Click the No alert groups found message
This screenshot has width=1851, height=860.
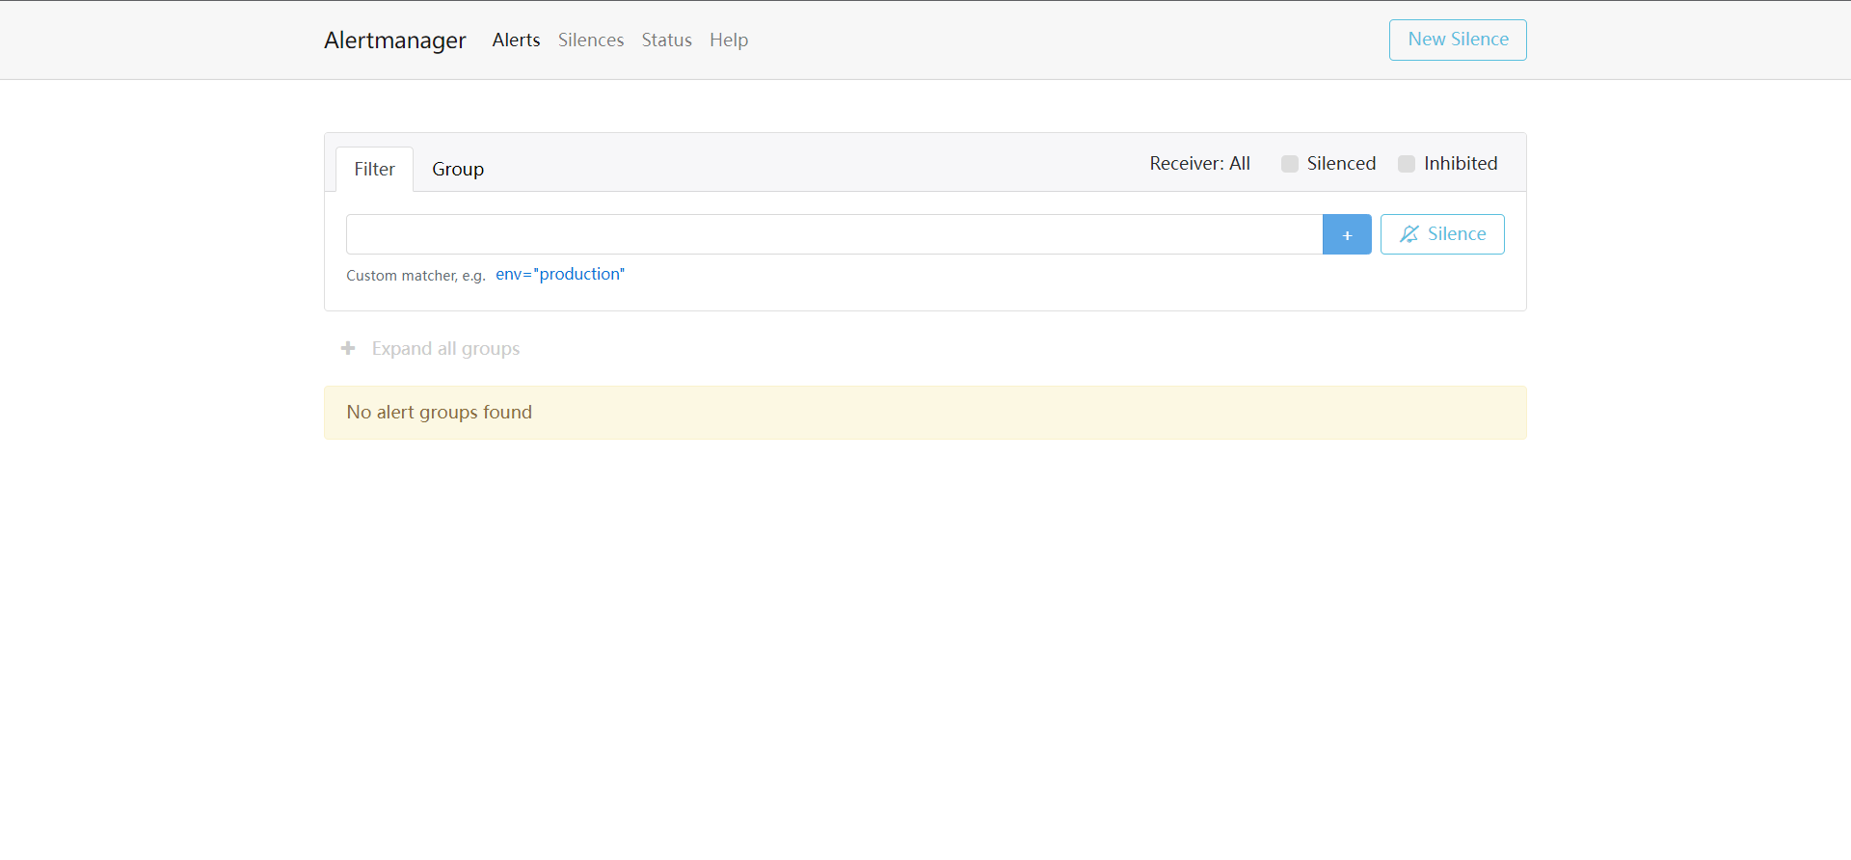click(x=925, y=413)
